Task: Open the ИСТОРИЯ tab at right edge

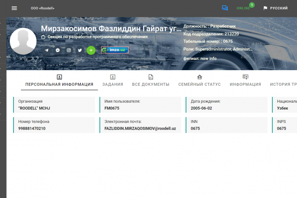Action: (x=283, y=84)
